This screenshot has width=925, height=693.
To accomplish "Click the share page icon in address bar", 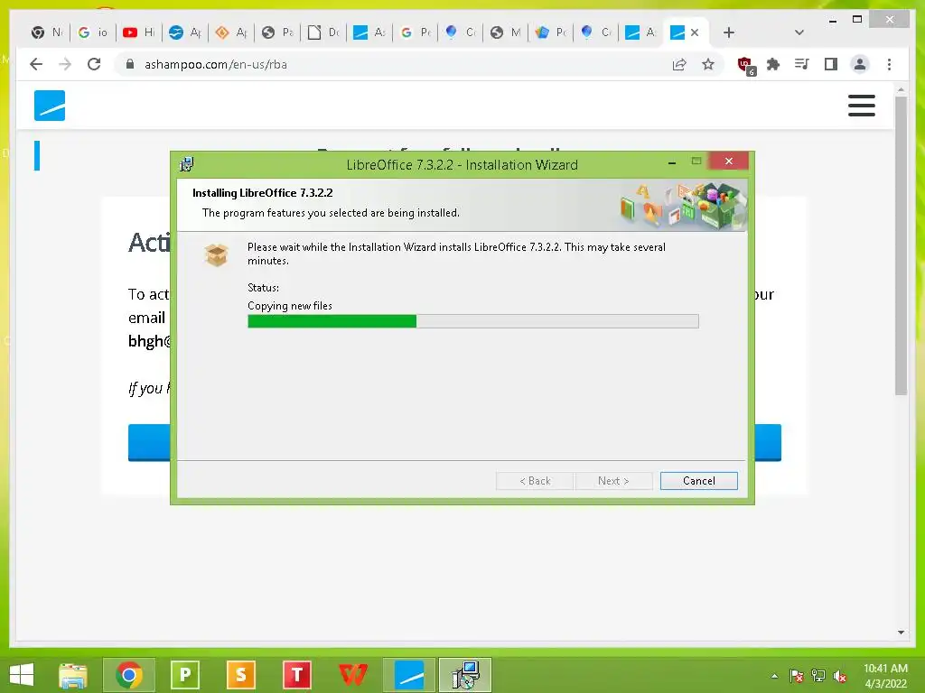I will pyautogui.click(x=679, y=64).
